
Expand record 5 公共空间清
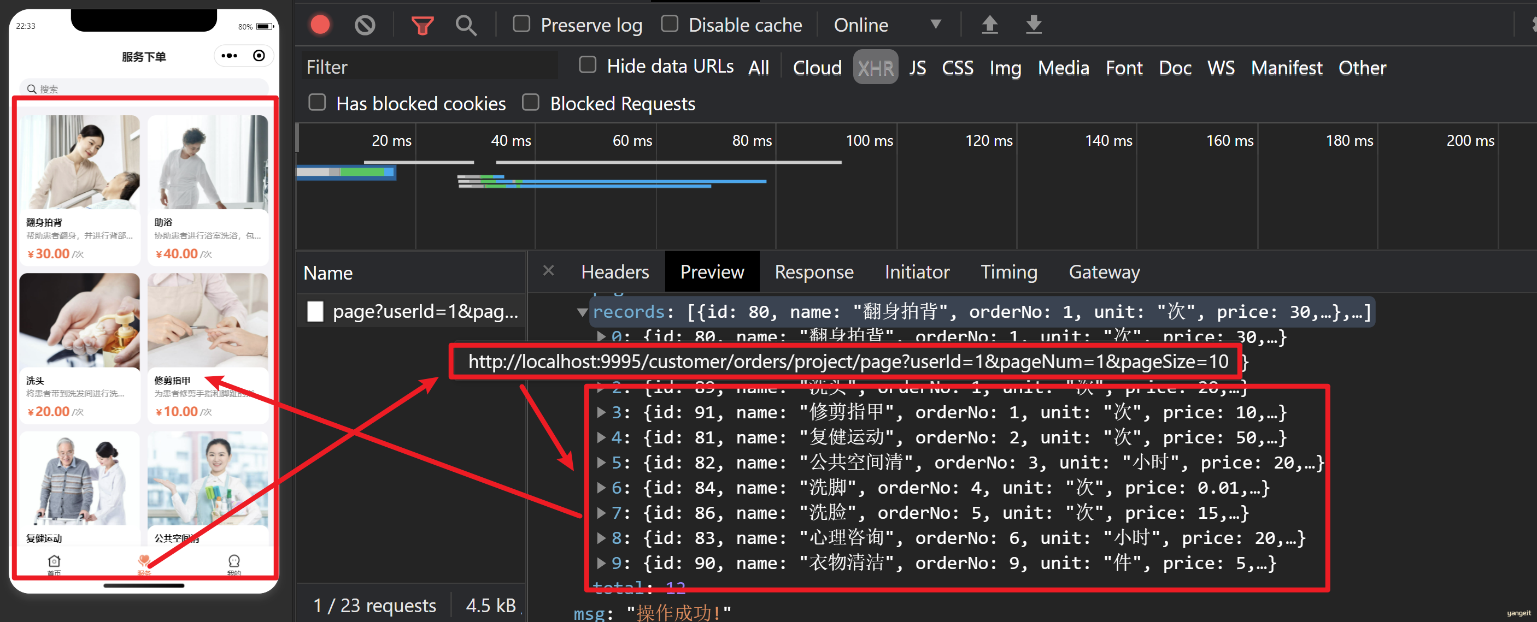[601, 462]
